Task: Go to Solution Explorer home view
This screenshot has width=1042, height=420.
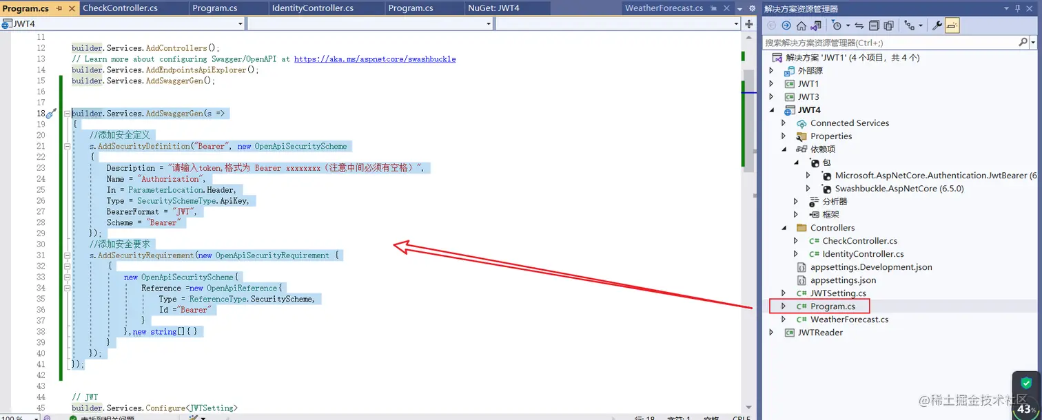Action: (x=801, y=25)
